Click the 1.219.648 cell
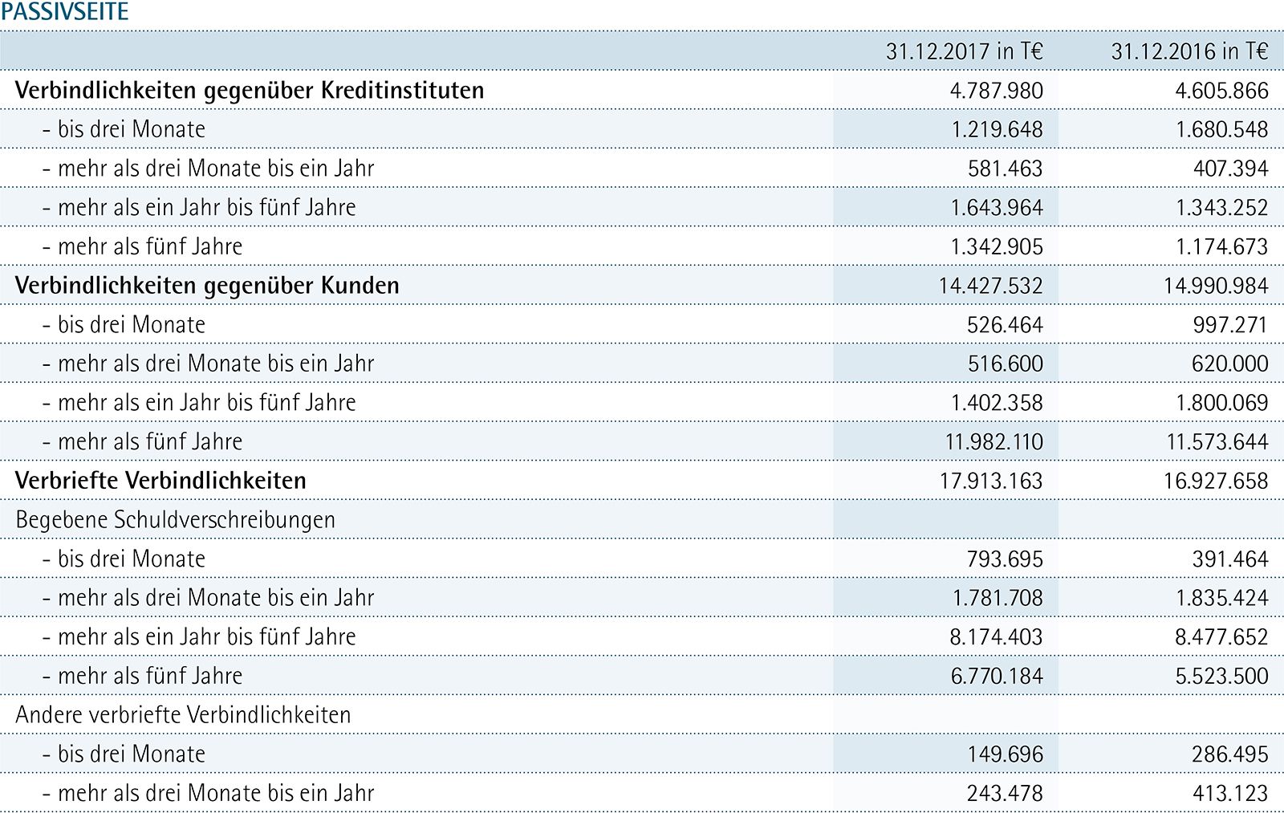Screen dimensions: 1284x813 [997, 129]
